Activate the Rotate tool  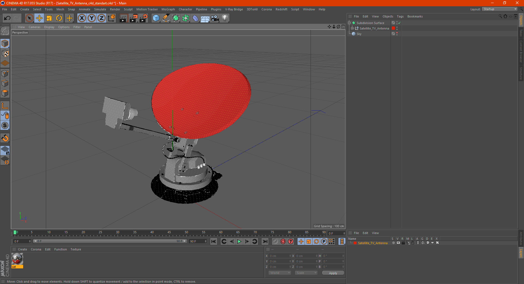click(59, 18)
